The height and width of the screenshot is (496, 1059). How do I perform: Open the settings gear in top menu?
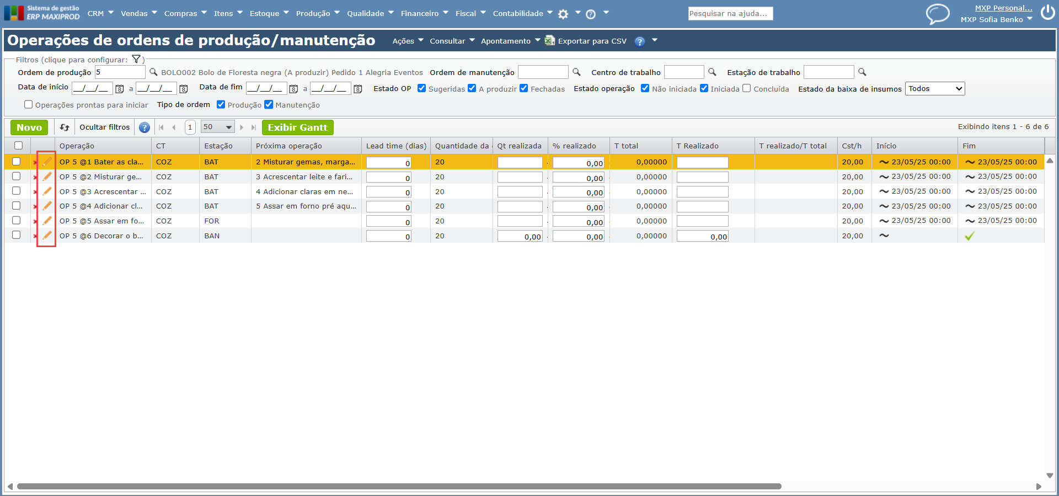(563, 14)
